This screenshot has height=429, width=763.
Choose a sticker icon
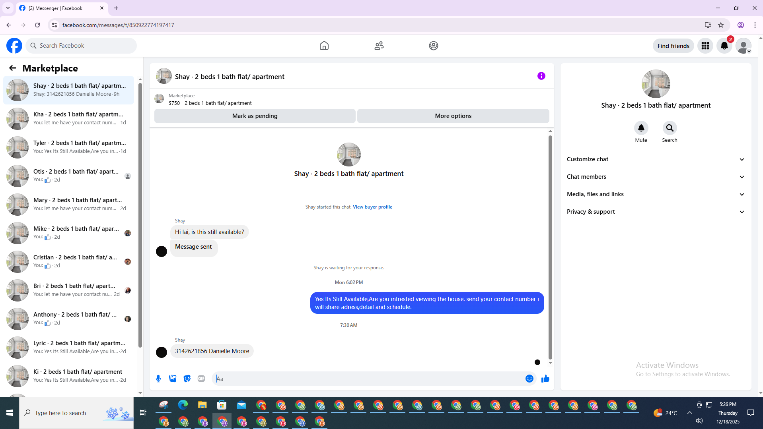[x=187, y=379]
